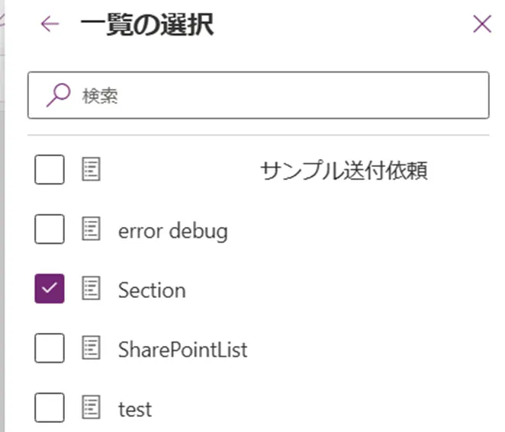
Task: Choose the error debug list name
Action: (x=172, y=230)
